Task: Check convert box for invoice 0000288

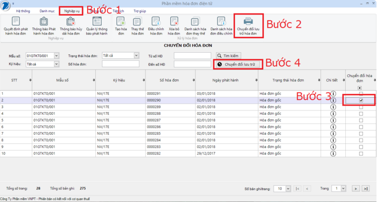Action: (361, 114)
